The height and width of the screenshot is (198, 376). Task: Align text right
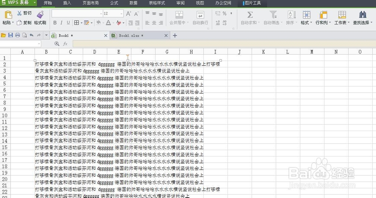click(x=161, y=23)
